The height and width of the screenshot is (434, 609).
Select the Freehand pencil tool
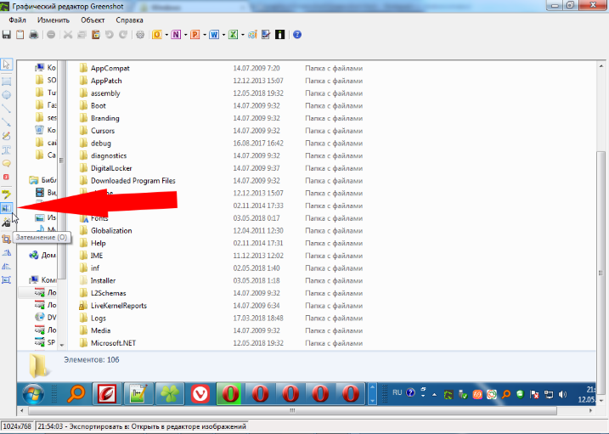coord(7,136)
